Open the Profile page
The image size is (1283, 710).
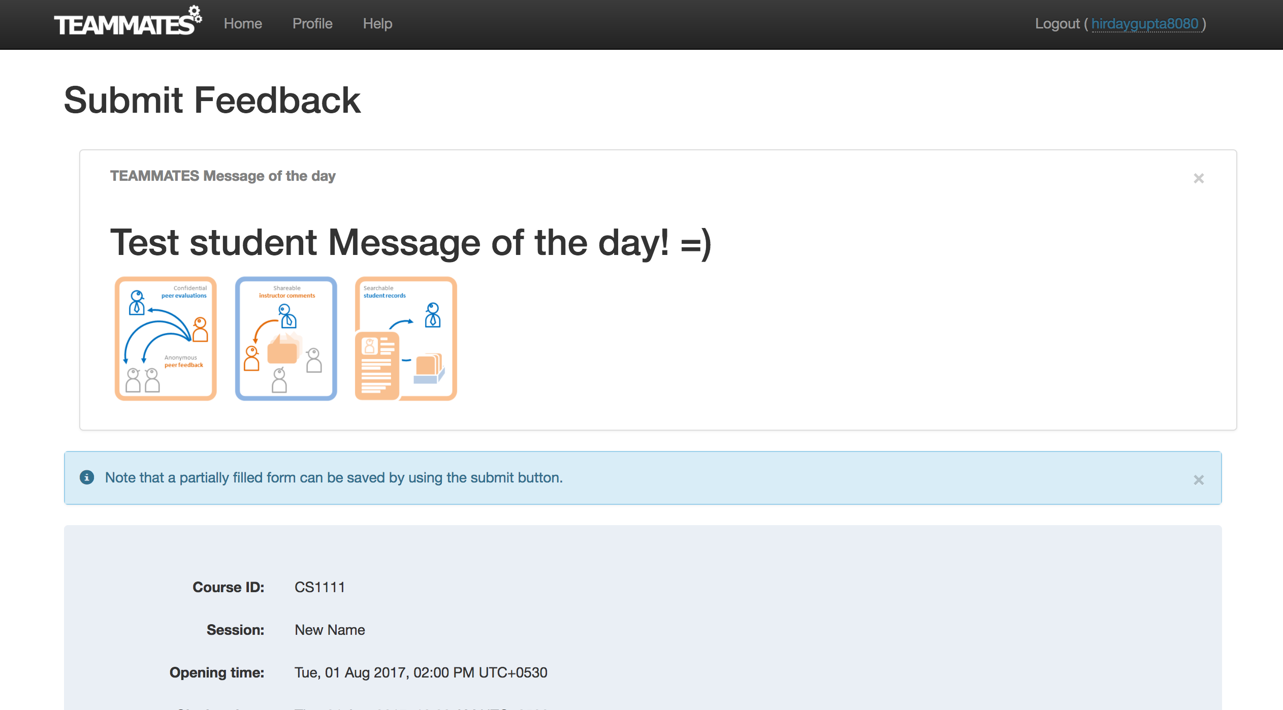coord(312,24)
